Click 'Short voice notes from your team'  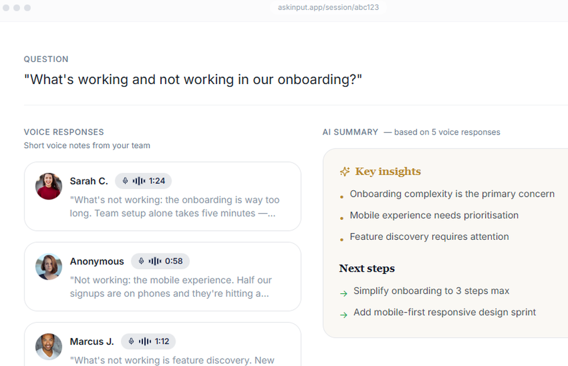tap(87, 145)
